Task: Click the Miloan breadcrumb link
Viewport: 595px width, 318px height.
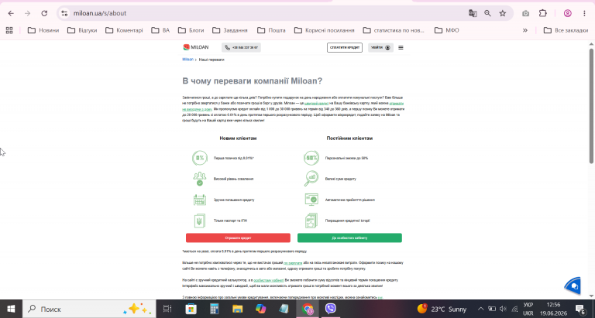Action: coord(187,60)
